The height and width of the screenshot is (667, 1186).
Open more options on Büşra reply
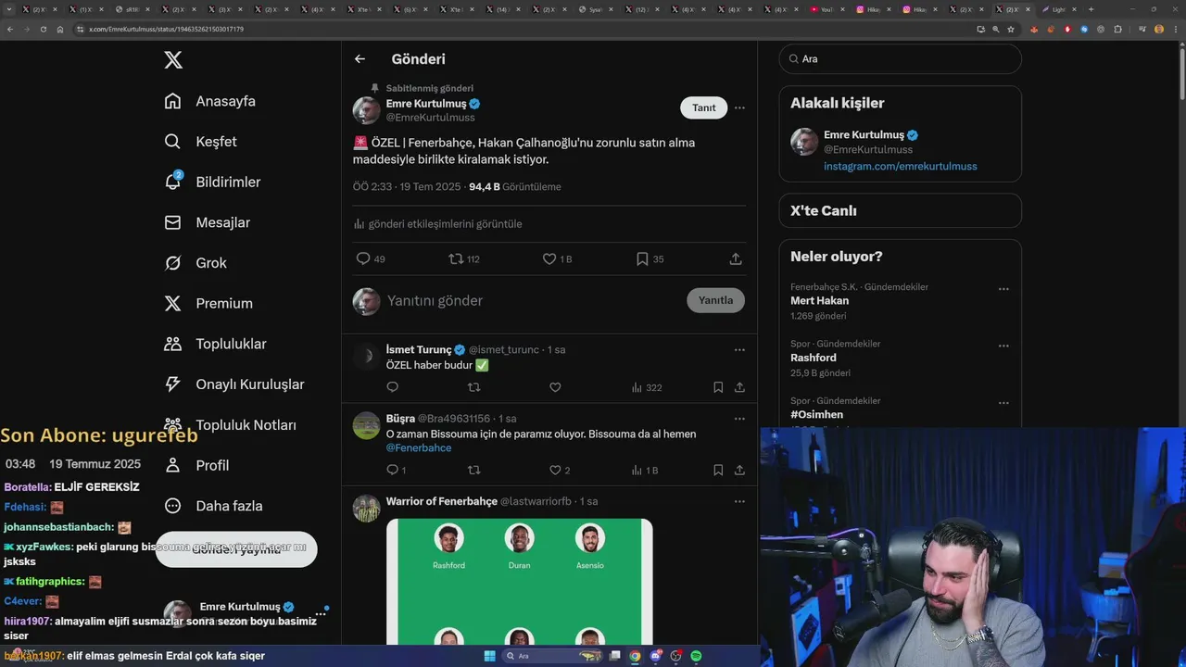pyautogui.click(x=739, y=419)
